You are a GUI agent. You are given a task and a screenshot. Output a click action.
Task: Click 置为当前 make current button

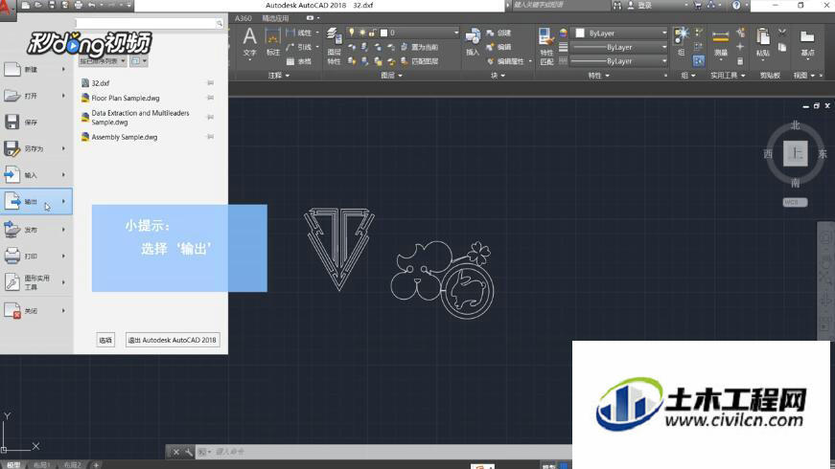[x=420, y=47]
